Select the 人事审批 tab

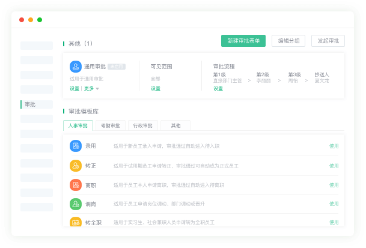(x=78, y=126)
